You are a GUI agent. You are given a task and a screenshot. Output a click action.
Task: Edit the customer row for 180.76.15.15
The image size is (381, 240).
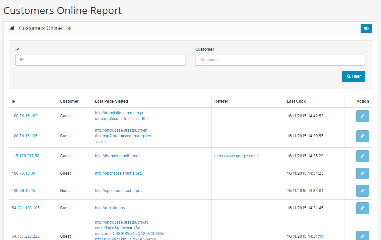click(x=362, y=191)
